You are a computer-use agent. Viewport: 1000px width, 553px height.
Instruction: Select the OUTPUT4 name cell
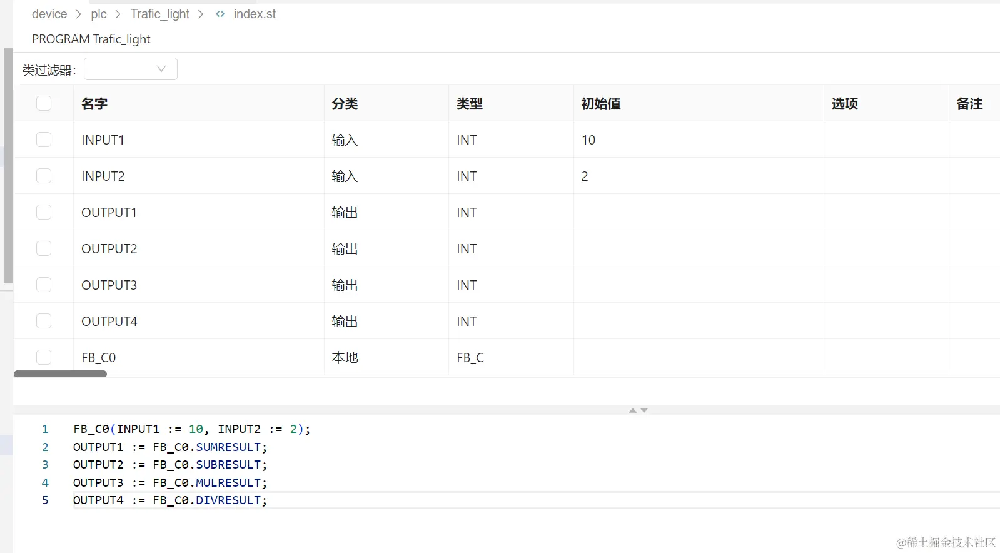199,322
